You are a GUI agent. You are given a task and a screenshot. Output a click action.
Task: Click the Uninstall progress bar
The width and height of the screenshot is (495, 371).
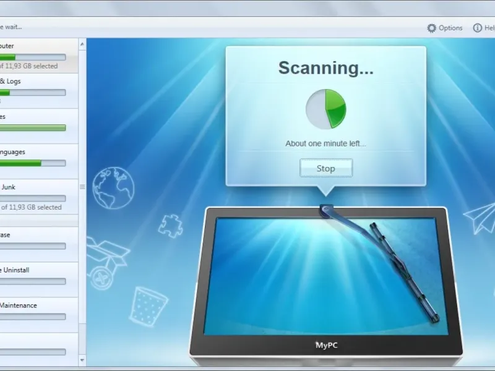click(x=33, y=281)
